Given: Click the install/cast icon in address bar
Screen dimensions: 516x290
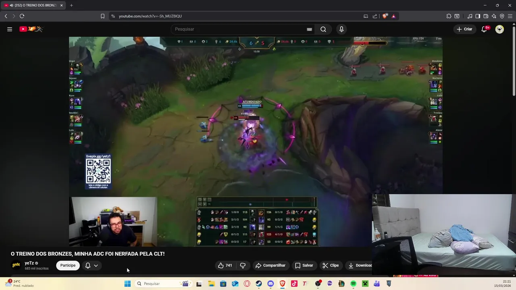Looking at the screenshot, I should click(366, 16).
